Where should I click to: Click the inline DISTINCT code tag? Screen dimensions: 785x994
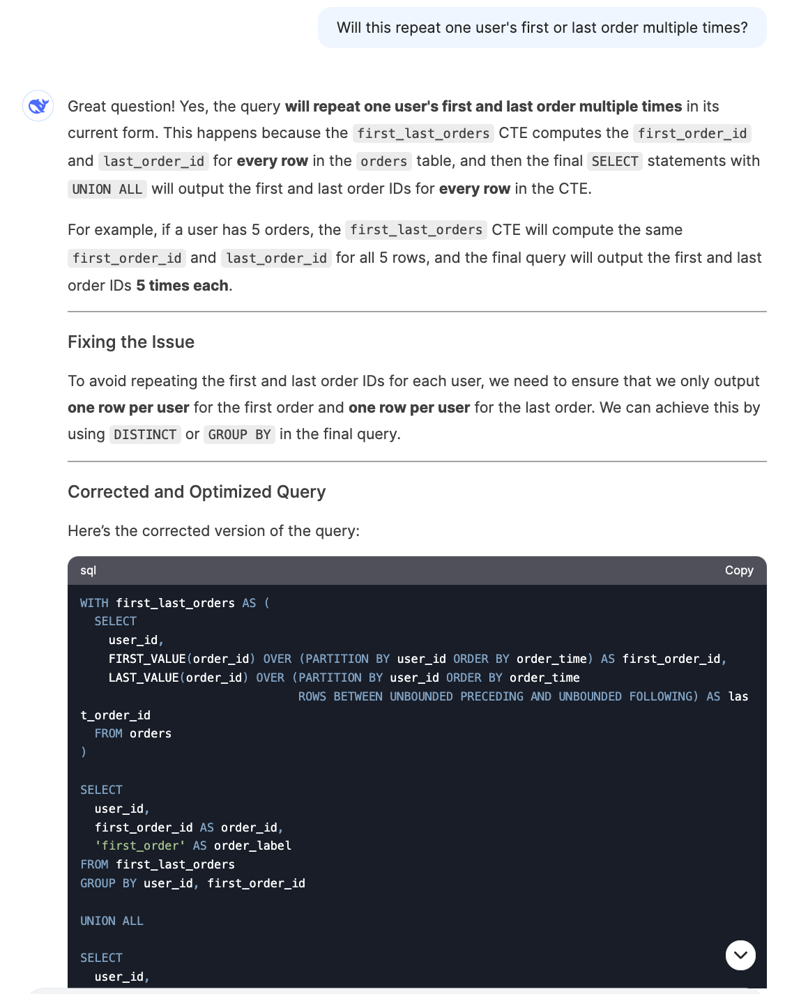(145, 435)
